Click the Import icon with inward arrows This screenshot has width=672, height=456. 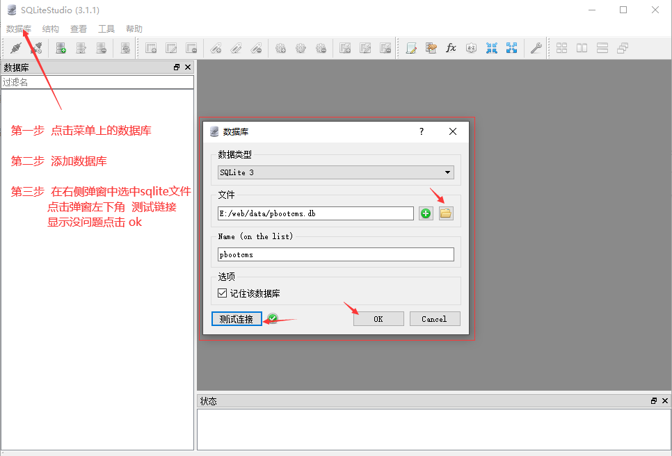pos(492,48)
